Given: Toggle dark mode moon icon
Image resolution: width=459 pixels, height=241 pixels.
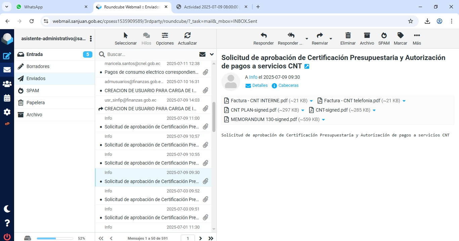Looking at the screenshot, I should pos(7,209).
